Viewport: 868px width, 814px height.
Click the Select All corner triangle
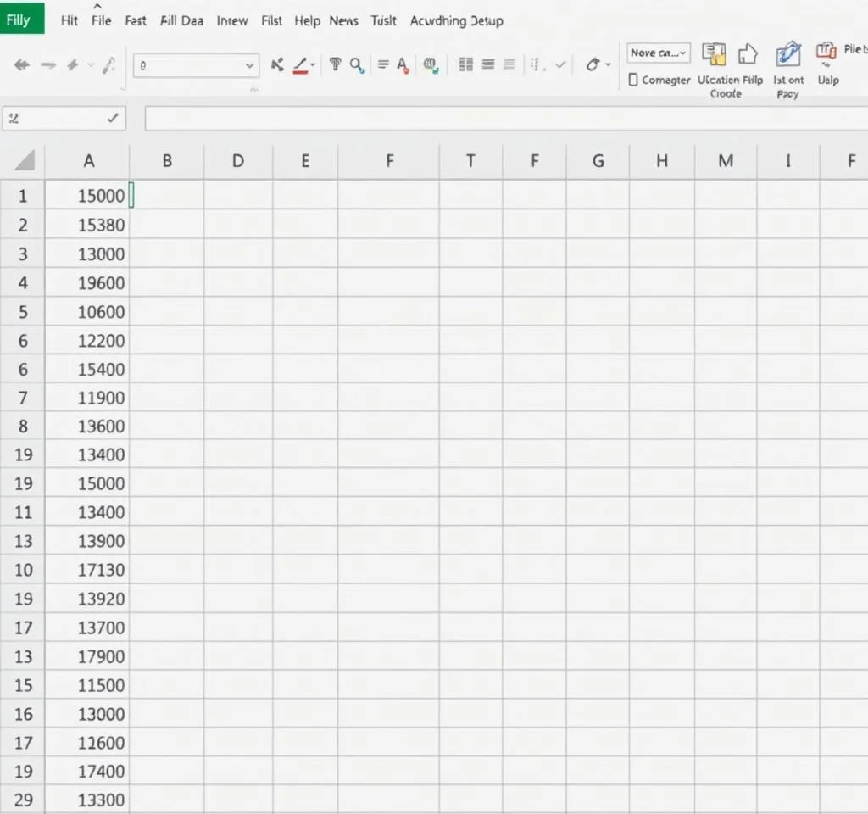tap(25, 160)
